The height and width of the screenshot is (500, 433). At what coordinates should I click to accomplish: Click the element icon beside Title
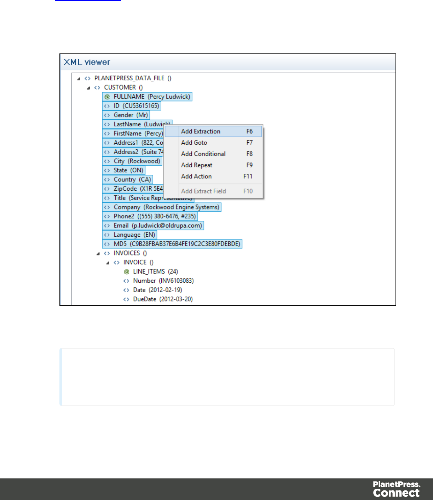107,198
